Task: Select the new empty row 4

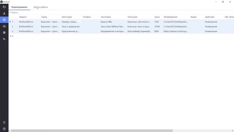Action: pyautogui.click(x=12, y=36)
